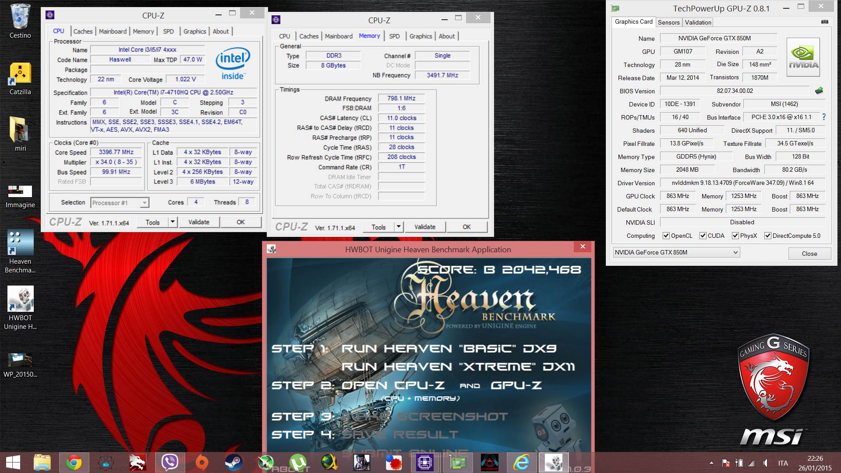Switch to HWBOT Heaven taskbar icon

pos(554,462)
